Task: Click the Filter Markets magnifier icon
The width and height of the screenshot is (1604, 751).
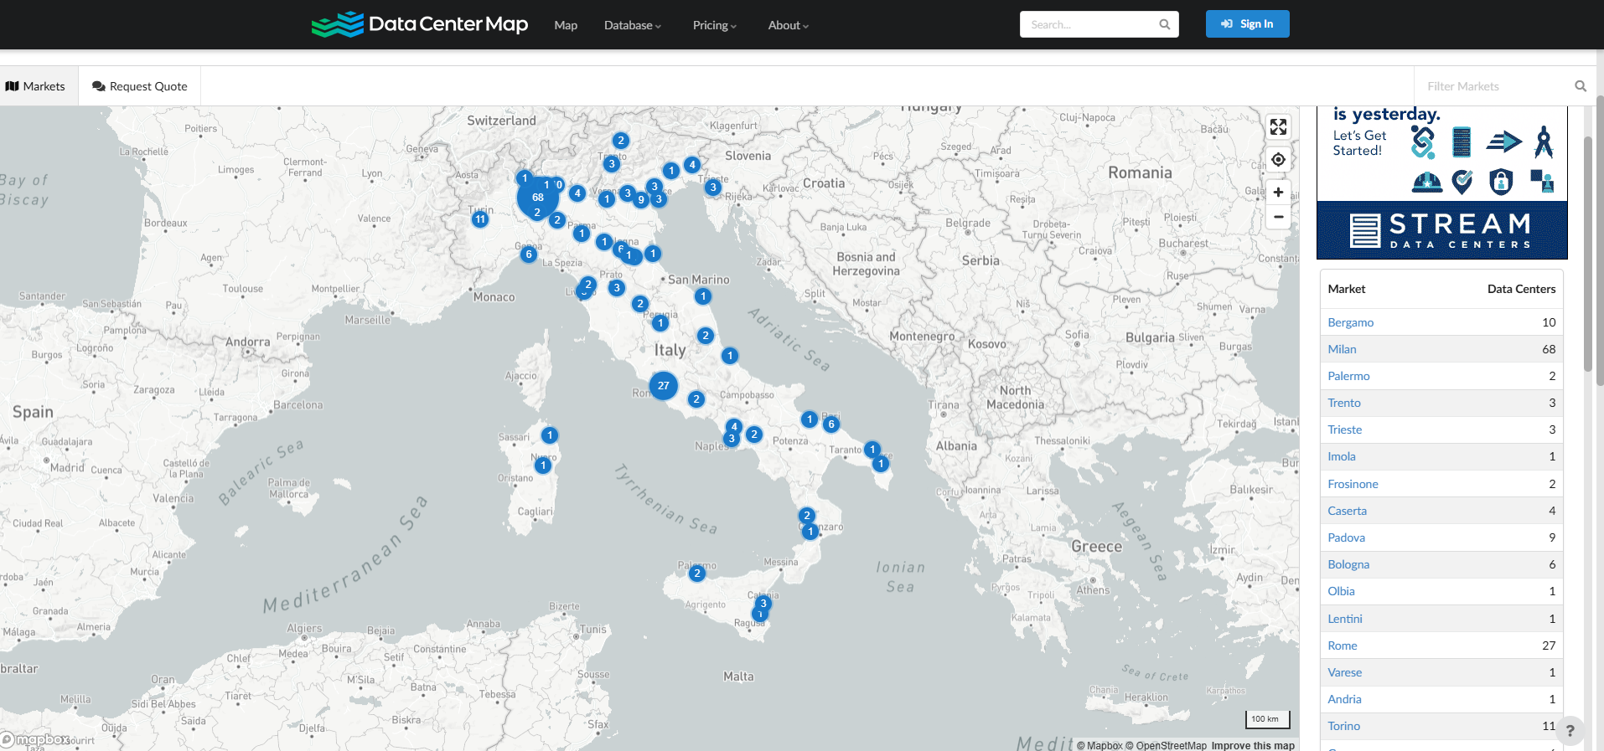Action: tap(1580, 86)
